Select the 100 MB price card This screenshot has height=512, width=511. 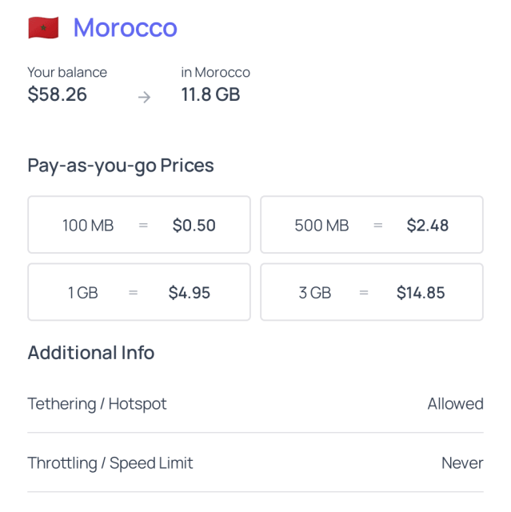tap(139, 225)
